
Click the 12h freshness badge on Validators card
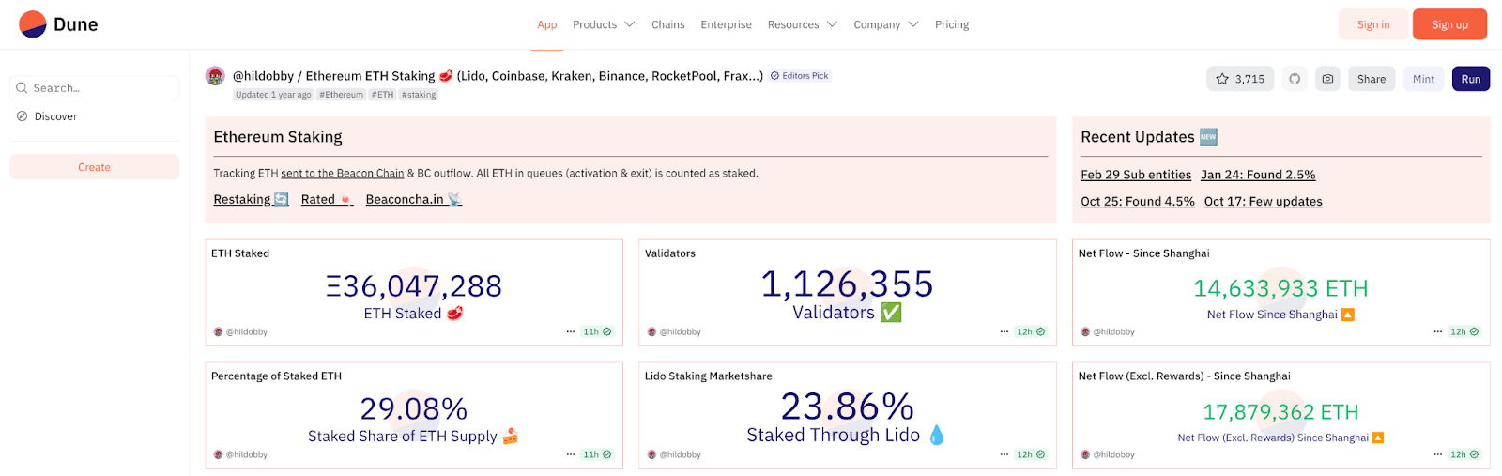[x=1031, y=331]
